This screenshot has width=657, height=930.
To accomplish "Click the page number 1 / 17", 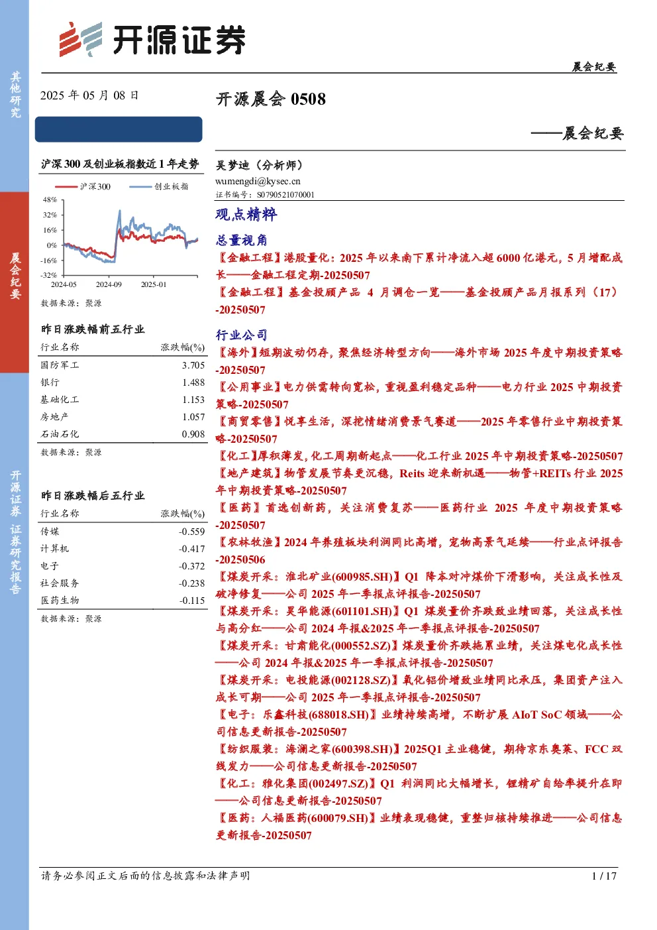I will (x=604, y=876).
